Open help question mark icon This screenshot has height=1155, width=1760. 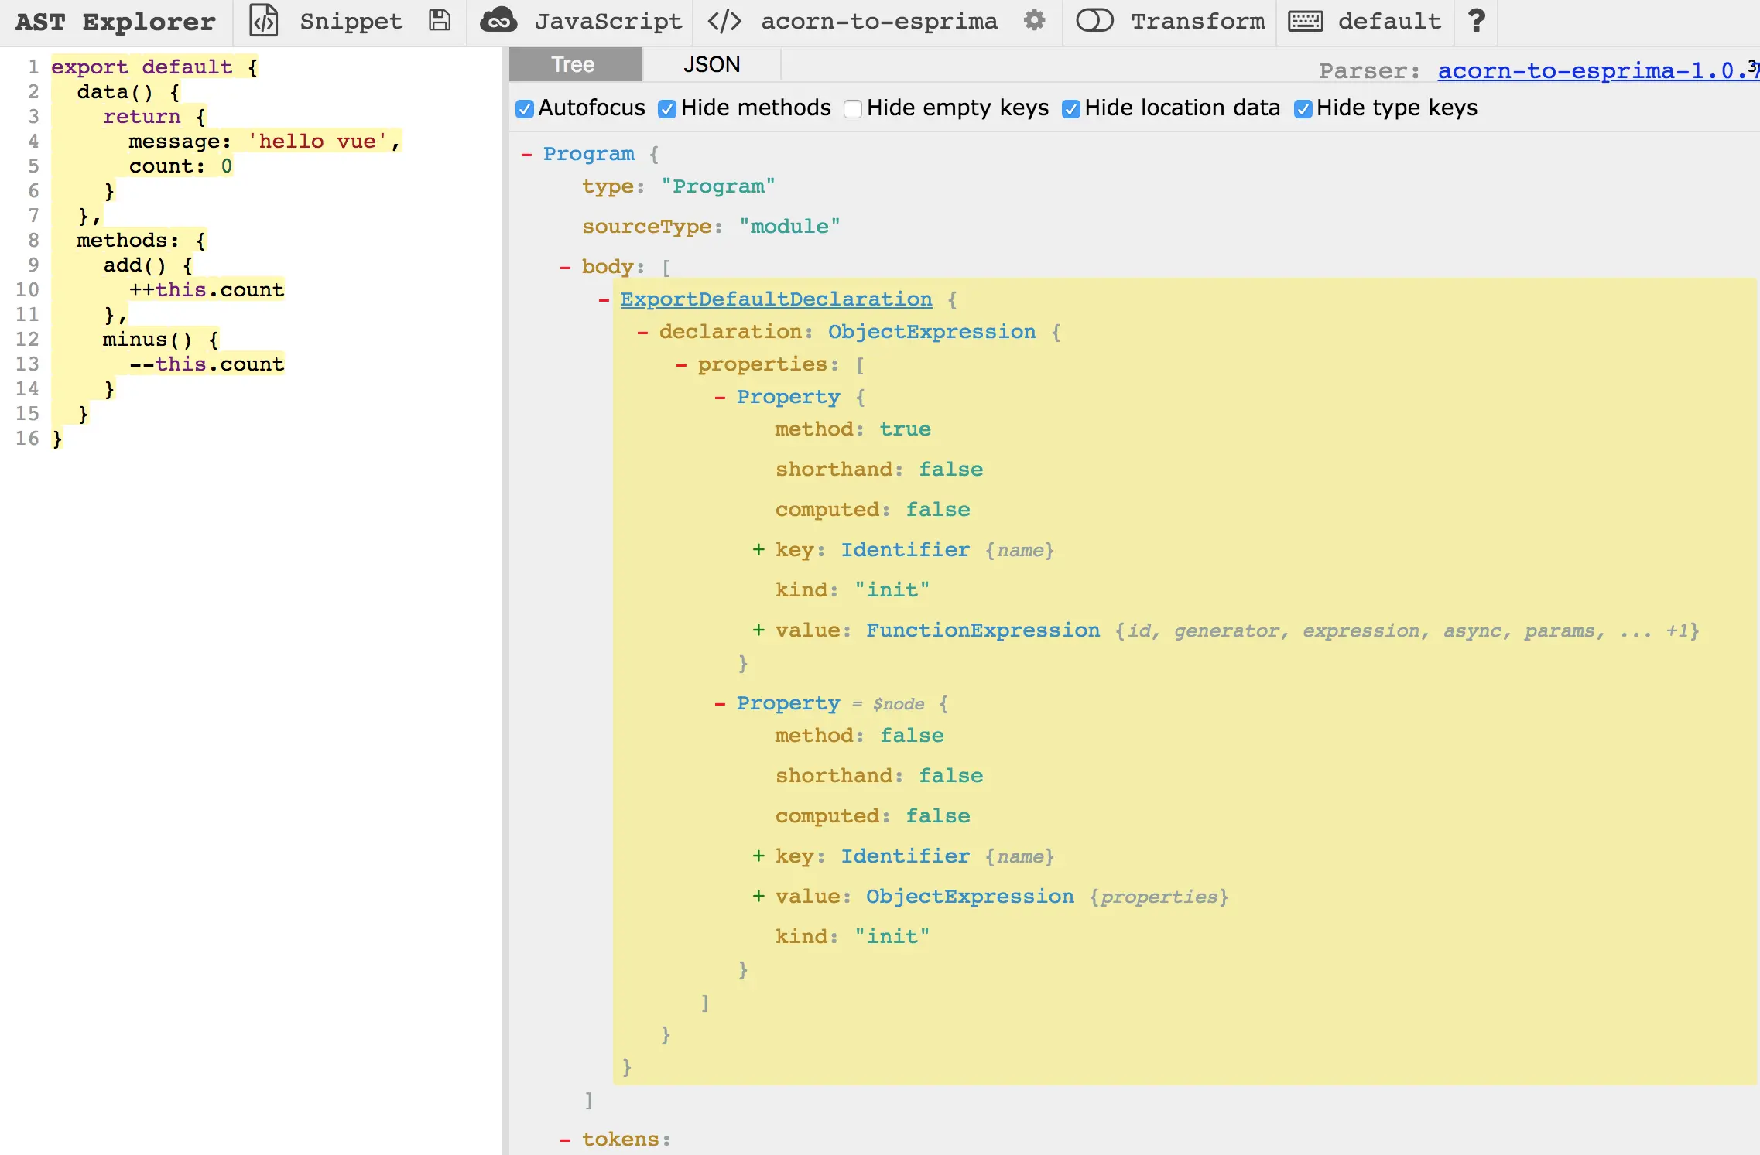[1476, 21]
